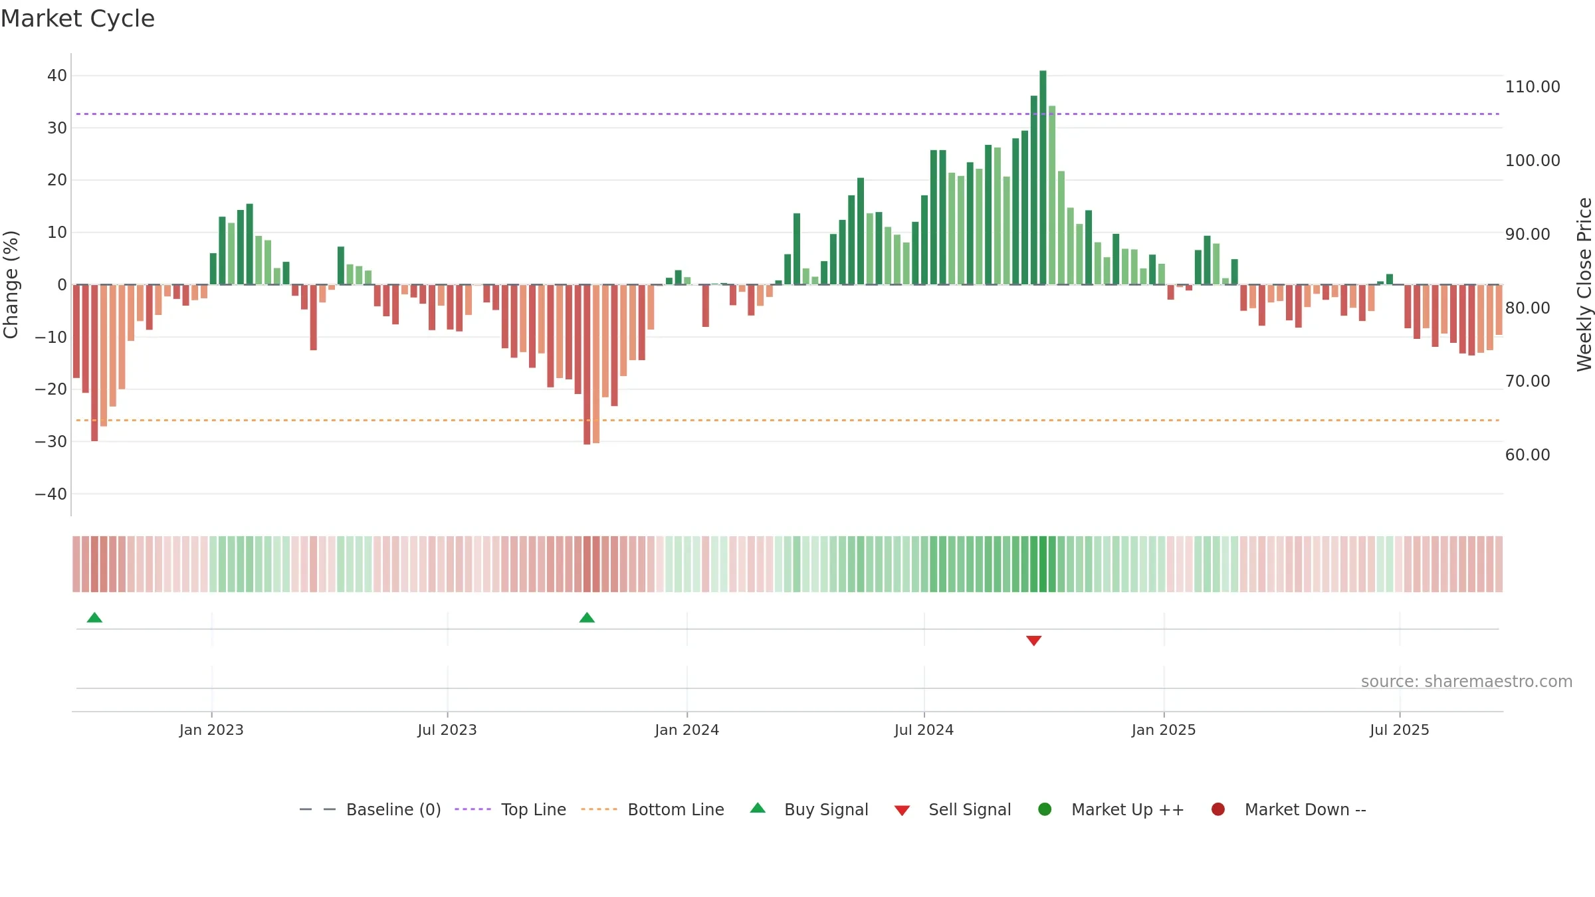The image size is (1595, 897).
Task: Click the tallest green bar above 40 percent
Action: pyautogui.click(x=1043, y=177)
